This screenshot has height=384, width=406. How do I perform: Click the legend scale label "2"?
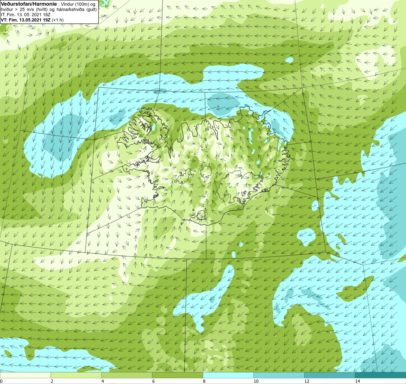coord(52,381)
